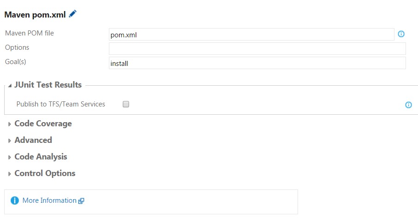
Task: Focus the empty Options text field
Action: pos(257,49)
